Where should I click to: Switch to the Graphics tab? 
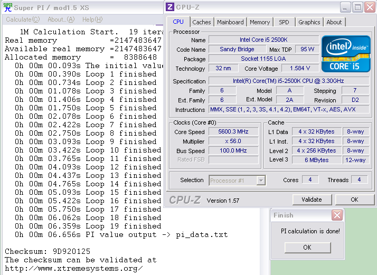(309, 22)
